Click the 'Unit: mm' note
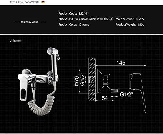 pos(15,41)
